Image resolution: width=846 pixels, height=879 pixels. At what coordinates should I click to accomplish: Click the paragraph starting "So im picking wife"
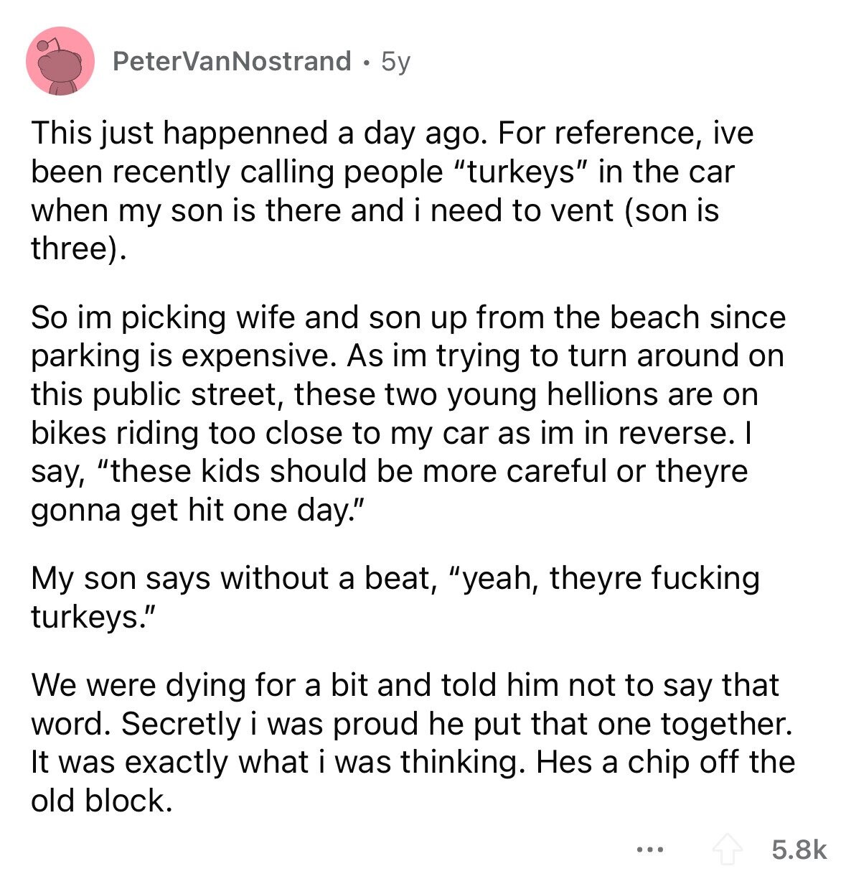[408, 414]
